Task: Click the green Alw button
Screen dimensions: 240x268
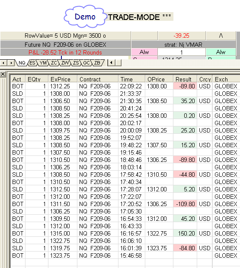Action: tap(221, 52)
